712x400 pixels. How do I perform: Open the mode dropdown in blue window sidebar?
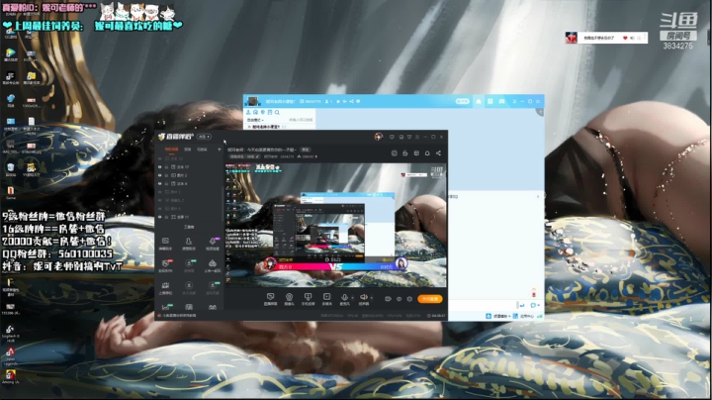[255, 120]
